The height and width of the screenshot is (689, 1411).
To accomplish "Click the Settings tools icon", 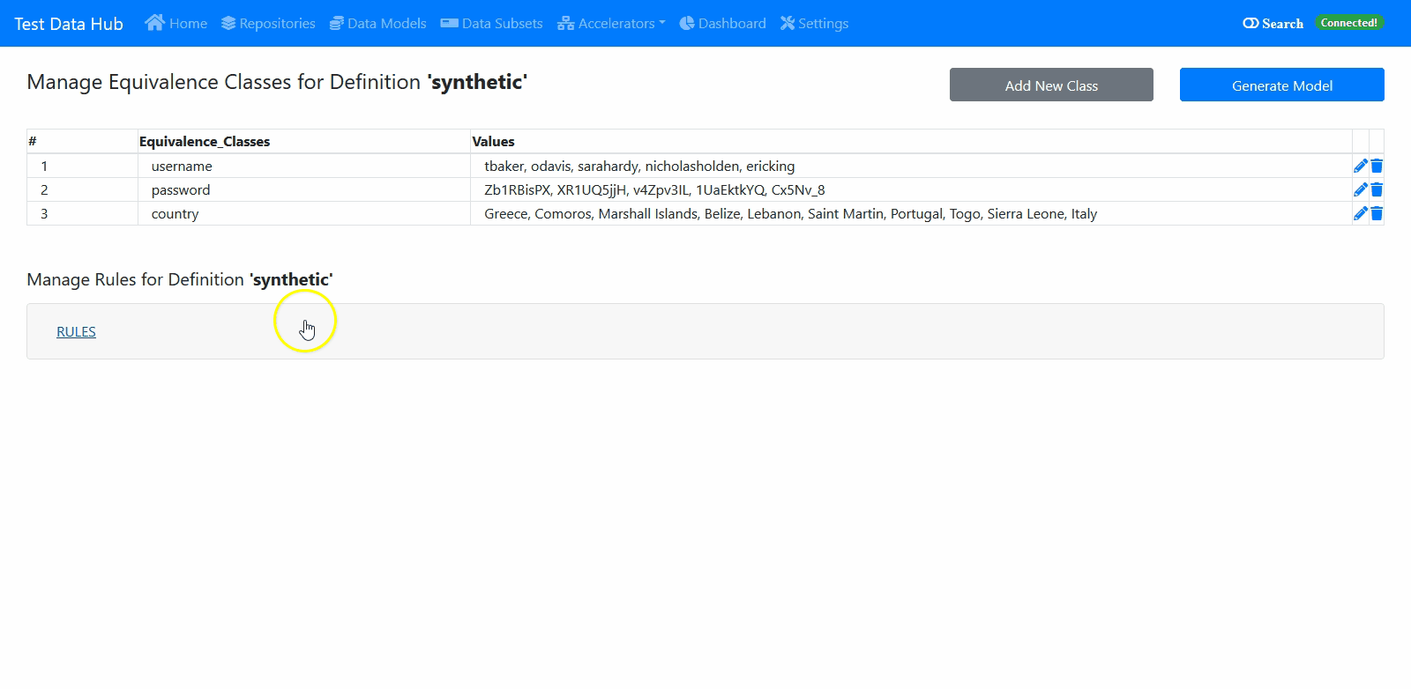I will 788,23.
